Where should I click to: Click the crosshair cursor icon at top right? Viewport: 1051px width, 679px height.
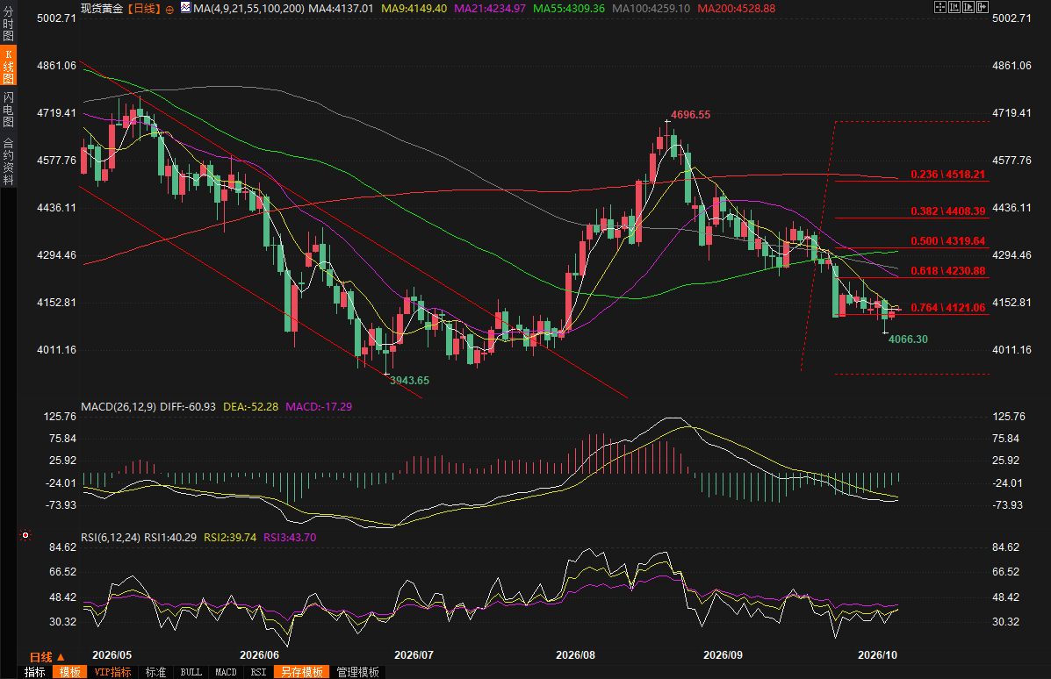(939, 7)
